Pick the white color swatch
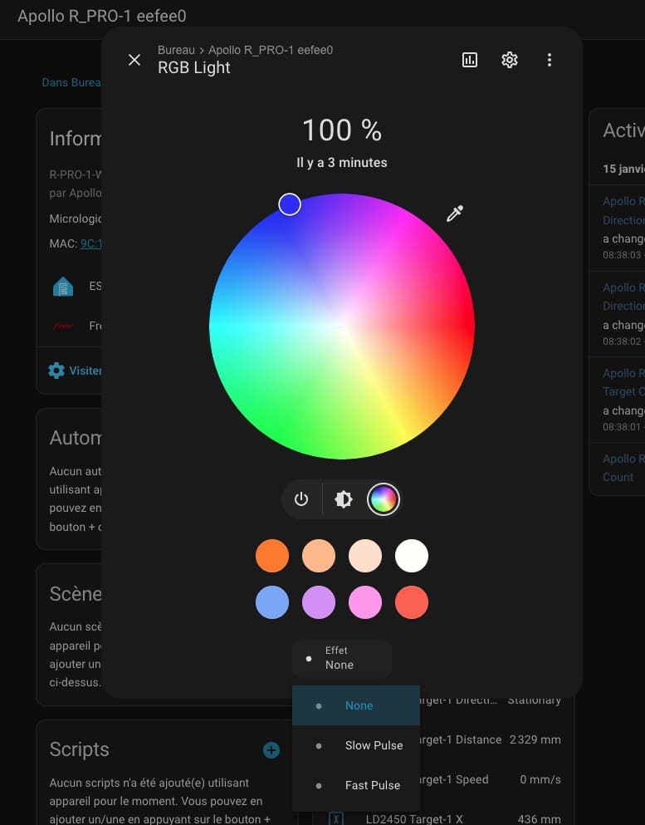Viewport: 645px width, 825px height. click(412, 556)
